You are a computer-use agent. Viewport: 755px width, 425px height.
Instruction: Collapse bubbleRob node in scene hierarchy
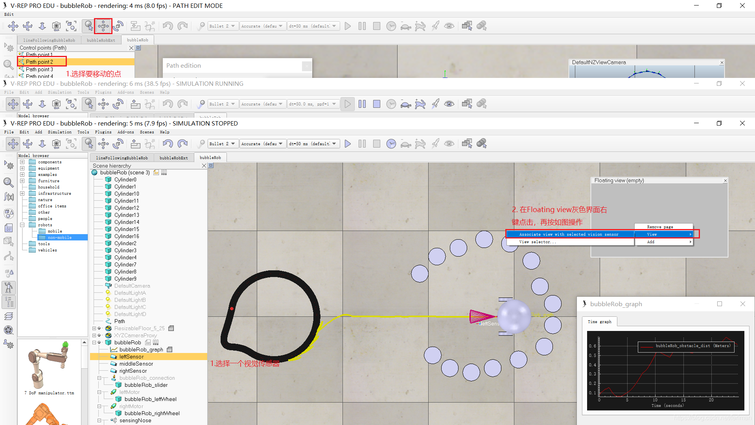click(x=94, y=342)
